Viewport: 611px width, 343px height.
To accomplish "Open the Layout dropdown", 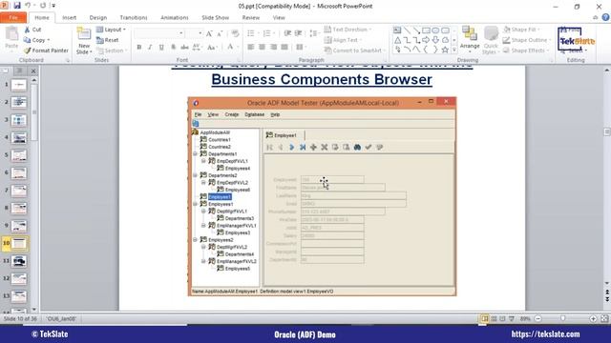I will point(111,30).
